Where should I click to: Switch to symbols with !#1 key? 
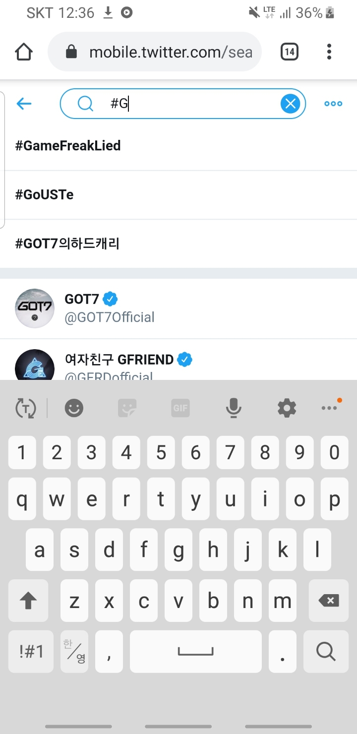[31, 651]
